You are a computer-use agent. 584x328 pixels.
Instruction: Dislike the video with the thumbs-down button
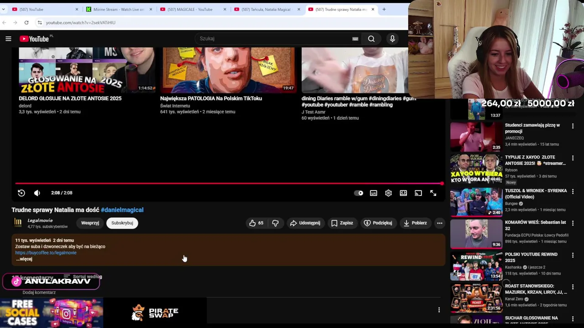[276, 223]
